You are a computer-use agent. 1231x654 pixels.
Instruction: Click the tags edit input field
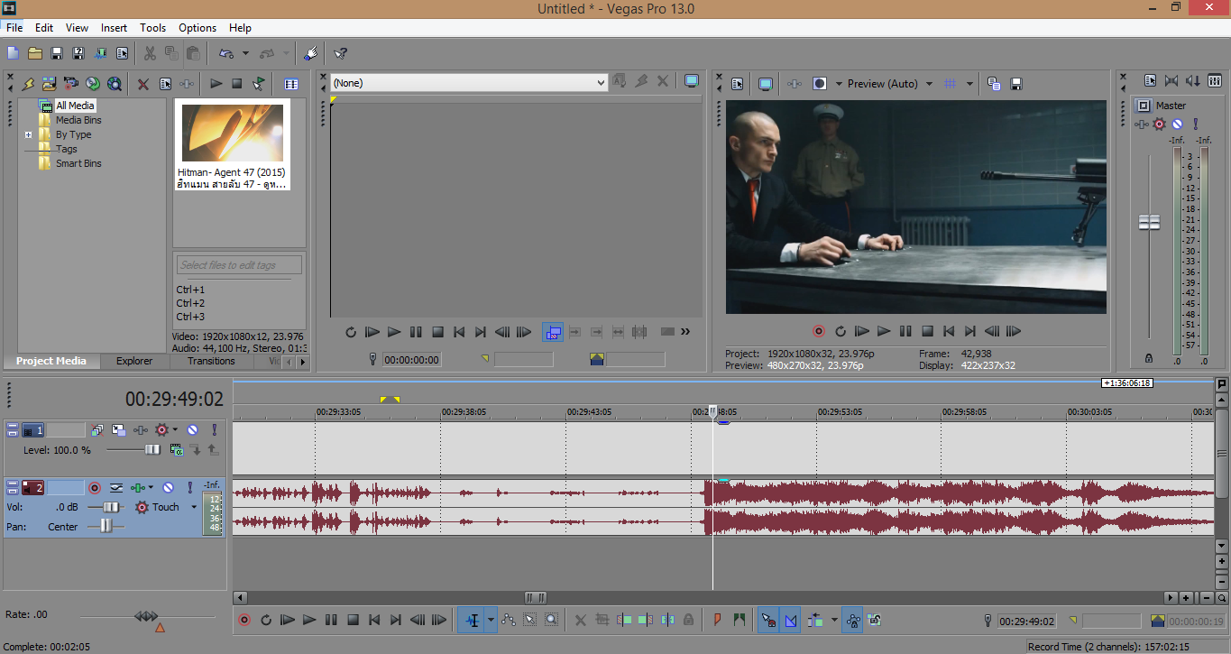[239, 265]
